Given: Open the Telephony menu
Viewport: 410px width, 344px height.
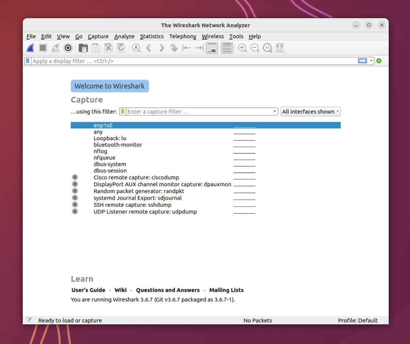Looking at the screenshot, I should coord(183,36).
